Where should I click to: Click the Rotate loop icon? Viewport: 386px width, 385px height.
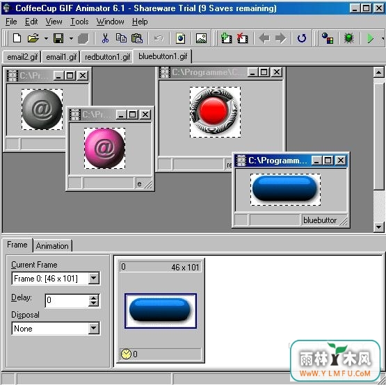click(x=302, y=38)
